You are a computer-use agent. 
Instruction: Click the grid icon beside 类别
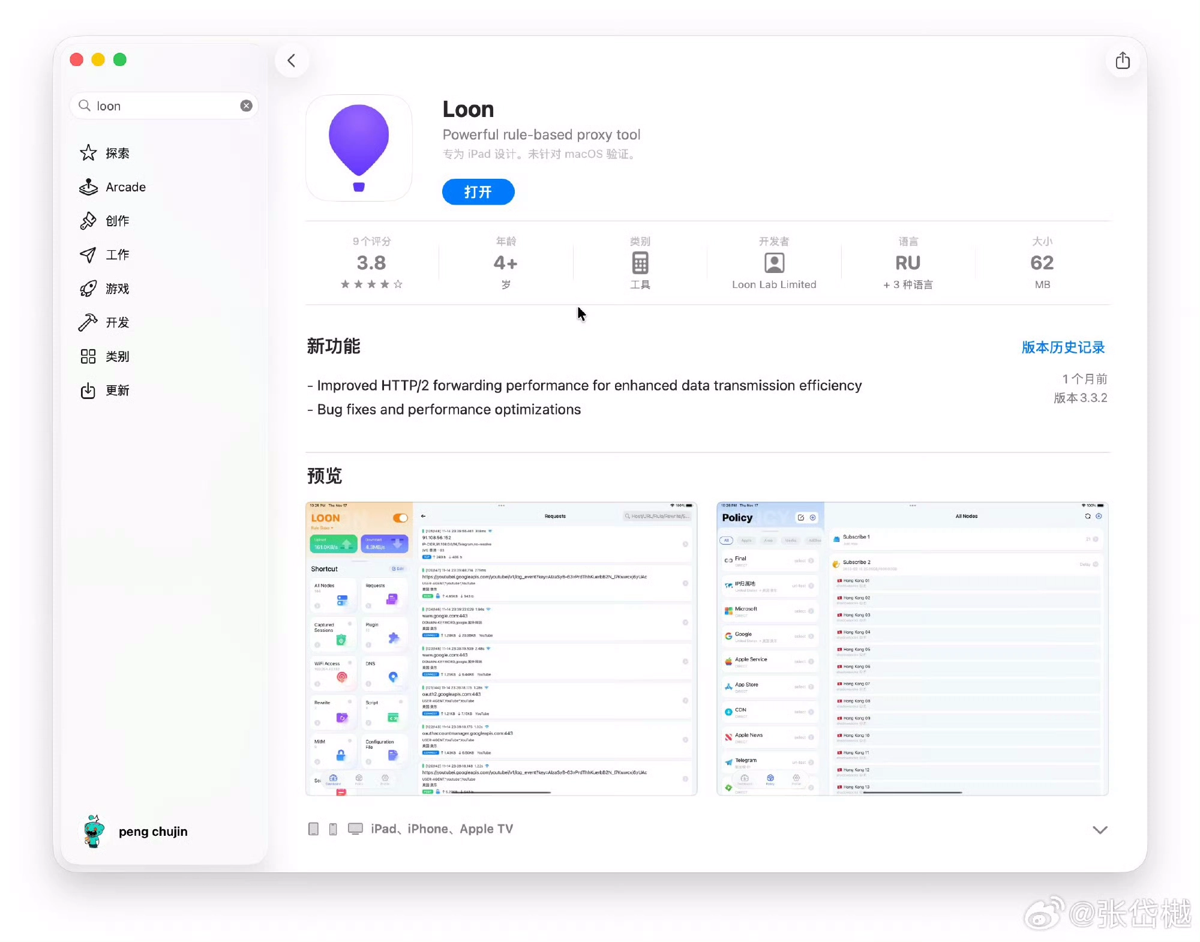coord(88,356)
